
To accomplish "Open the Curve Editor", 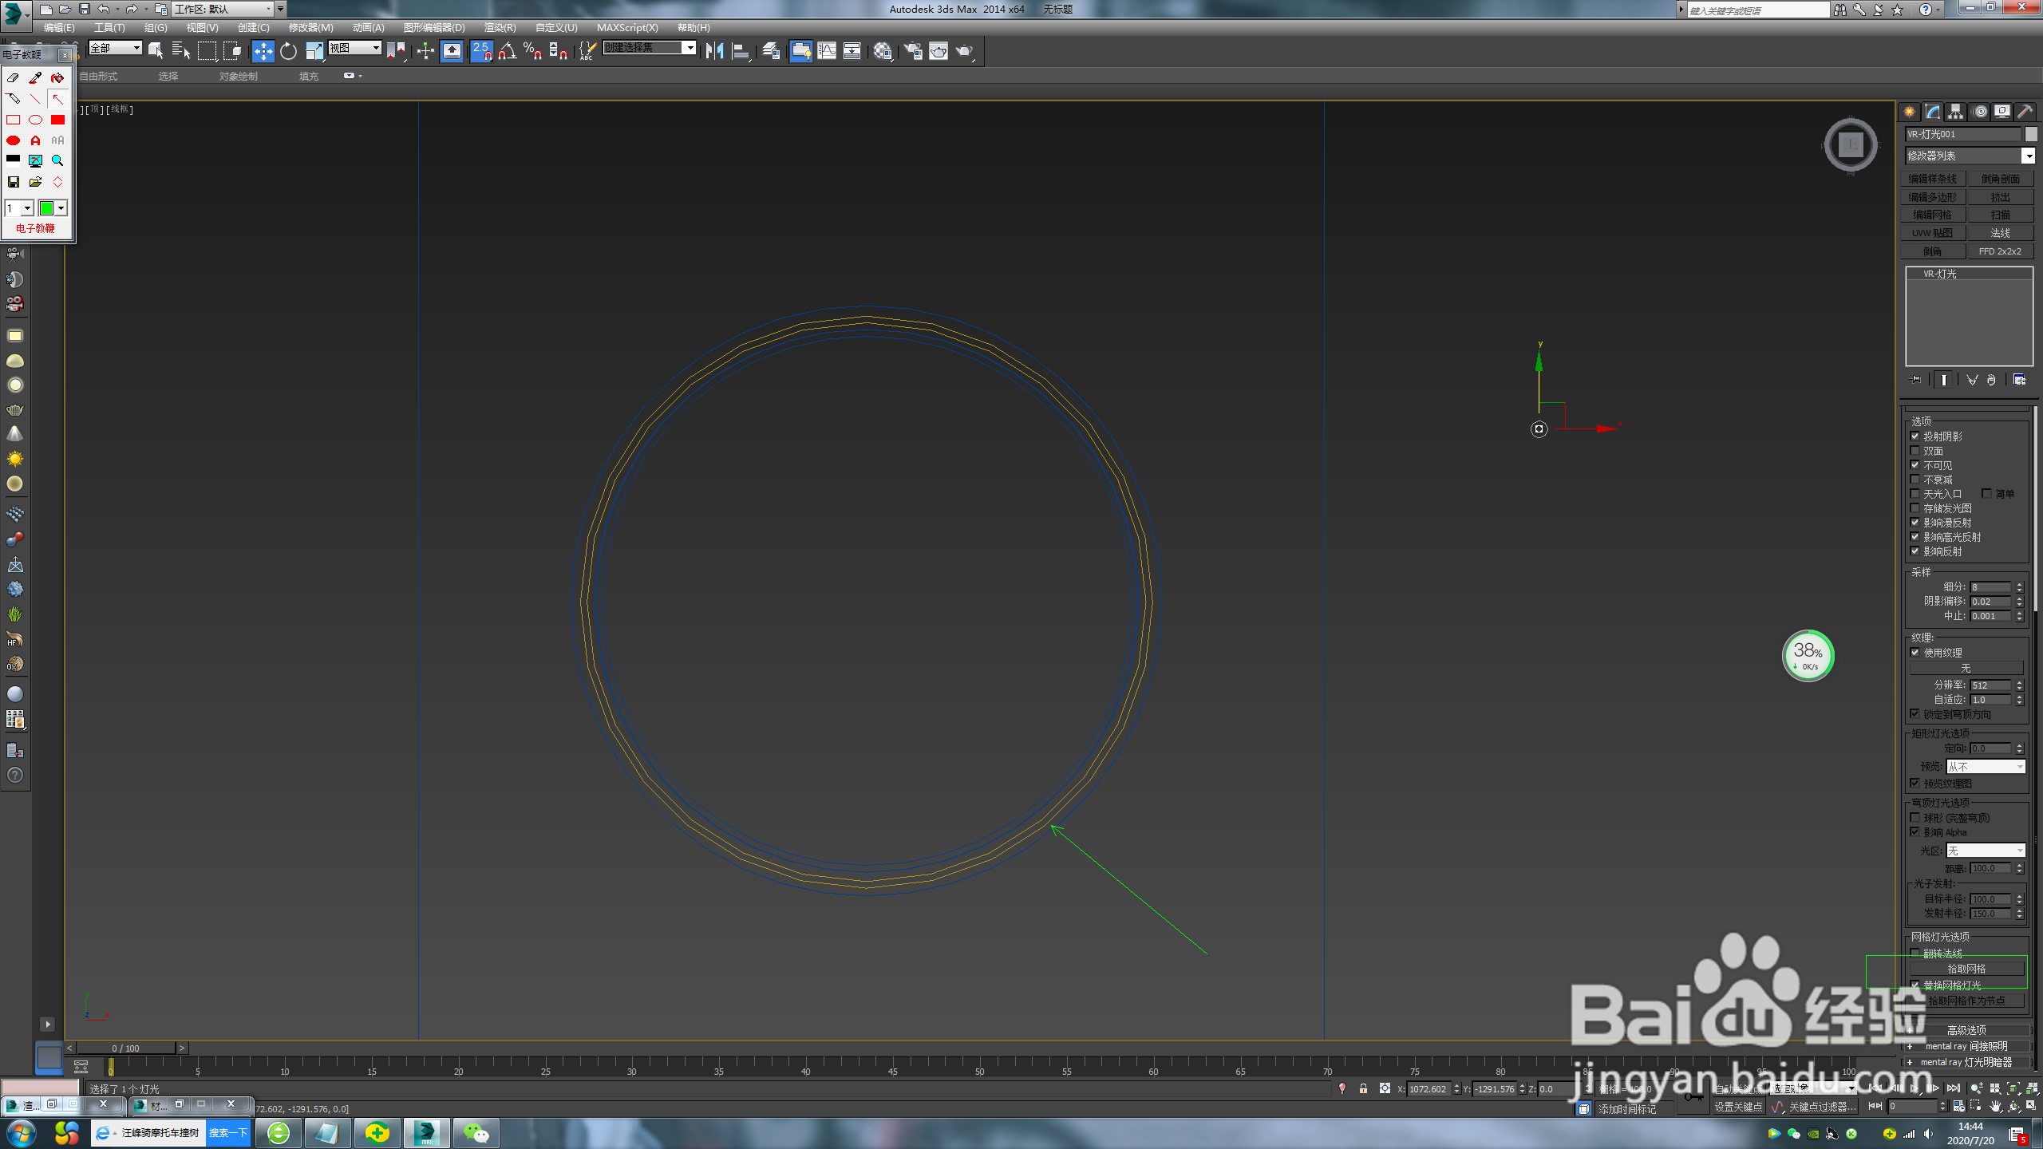I will pyautogui.click(x=827, y=51).
